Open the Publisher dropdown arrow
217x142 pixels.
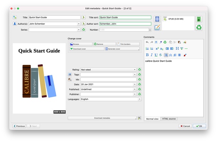tap(135, 94)
